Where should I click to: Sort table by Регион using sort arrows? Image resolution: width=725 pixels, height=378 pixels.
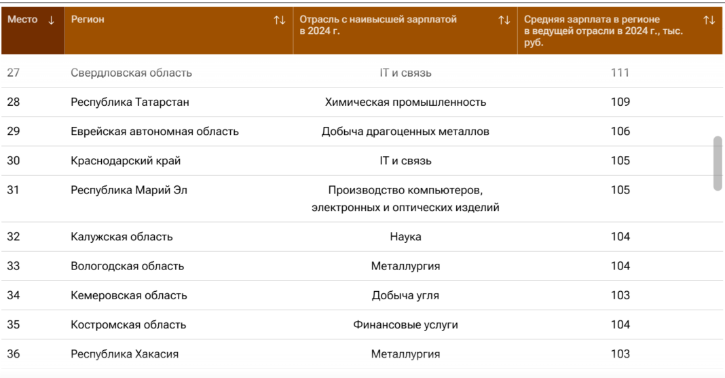(x=279, y=20)
